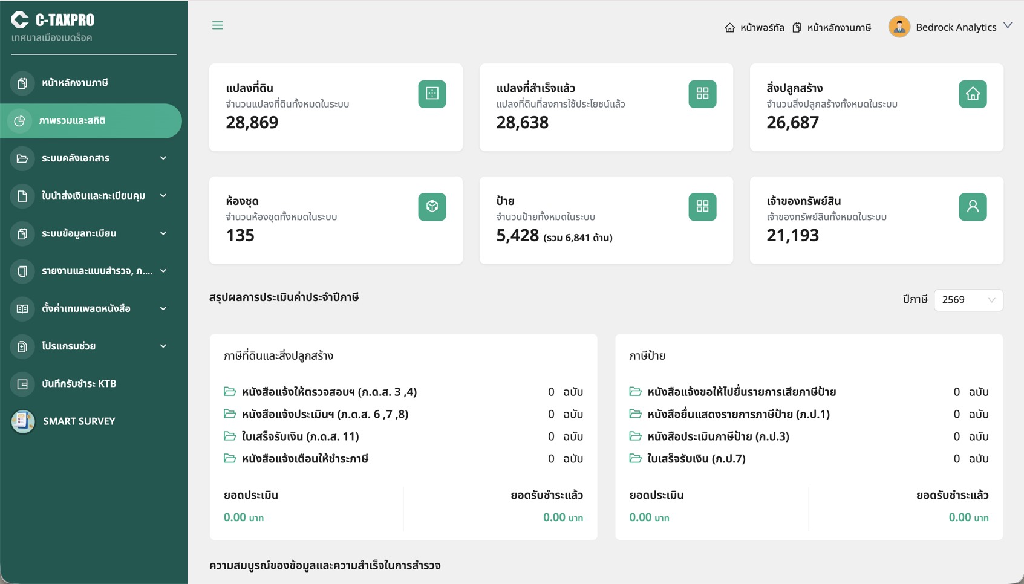
Task: Open ใบเสร็จรับเงิน (ภ.ด.ส. 11) folder row
Action: [x=300, y=436]
